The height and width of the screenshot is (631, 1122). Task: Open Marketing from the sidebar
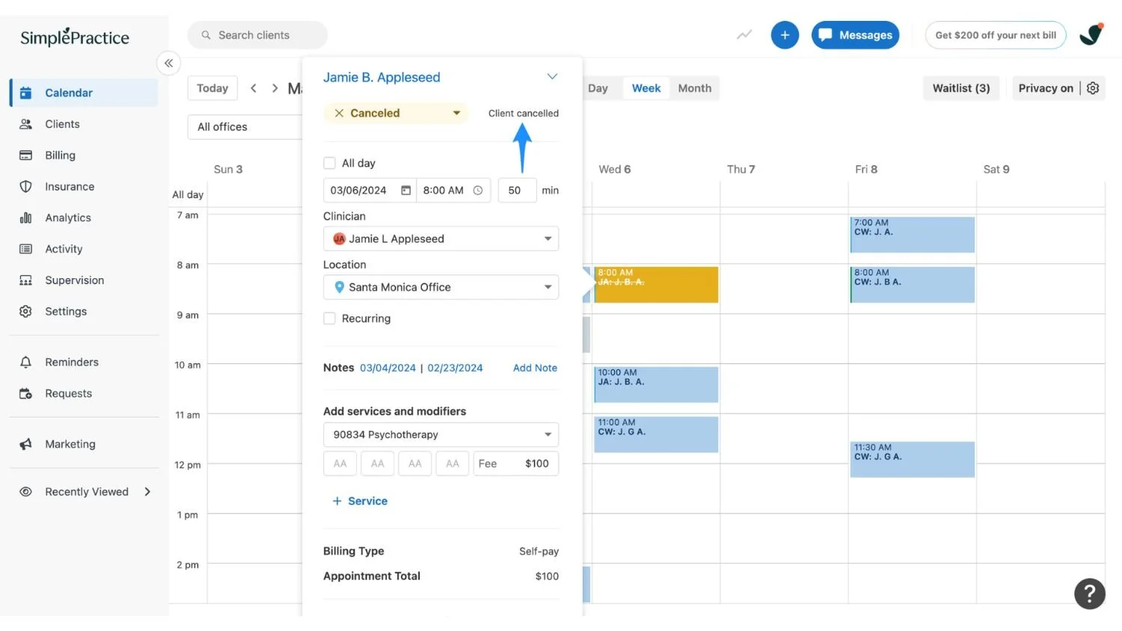click(x=70, y=443)
